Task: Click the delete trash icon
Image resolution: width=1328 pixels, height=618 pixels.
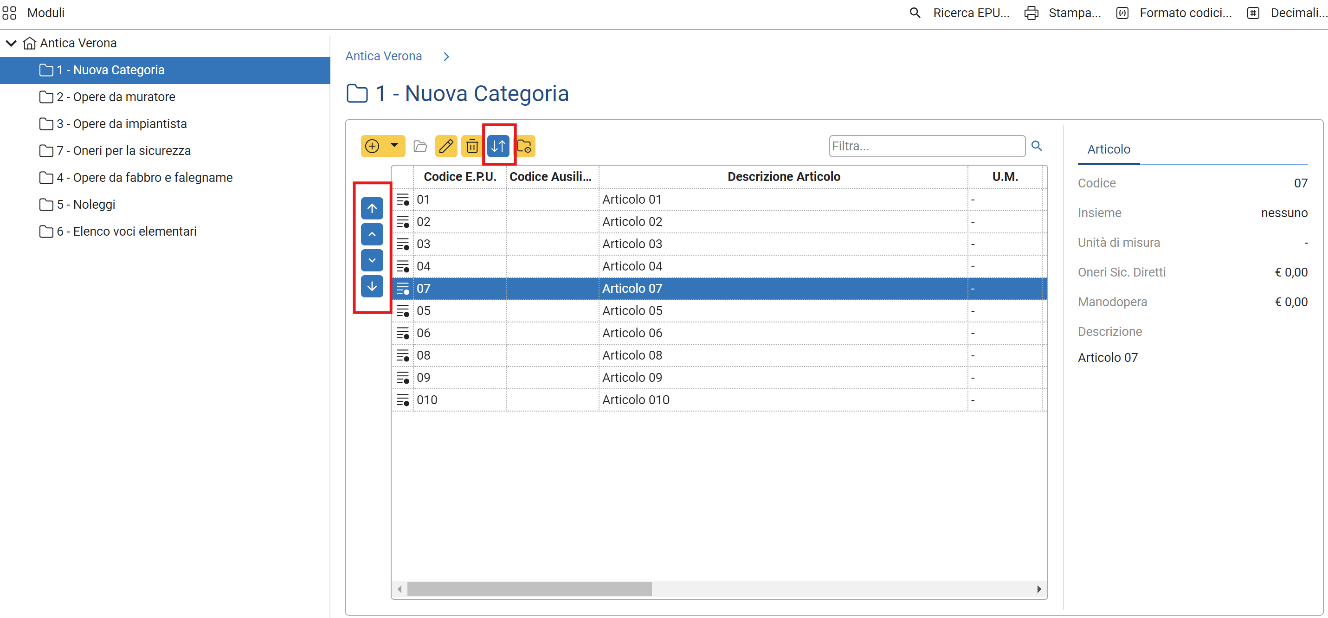Action: point(472,146)
